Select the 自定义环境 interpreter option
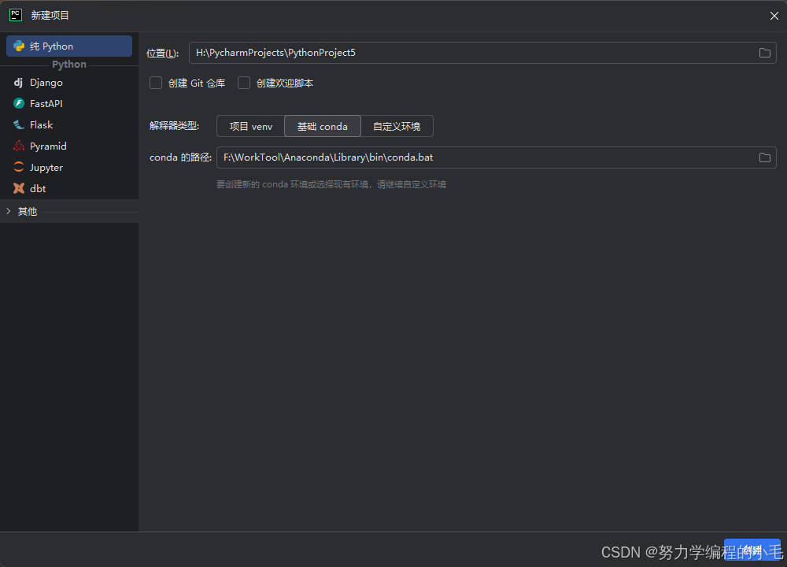Image resolution: width=787 pixels, height=567 pixels. point(397,126)
